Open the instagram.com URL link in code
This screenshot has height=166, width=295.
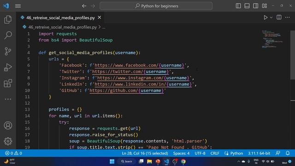pos(143,78)
